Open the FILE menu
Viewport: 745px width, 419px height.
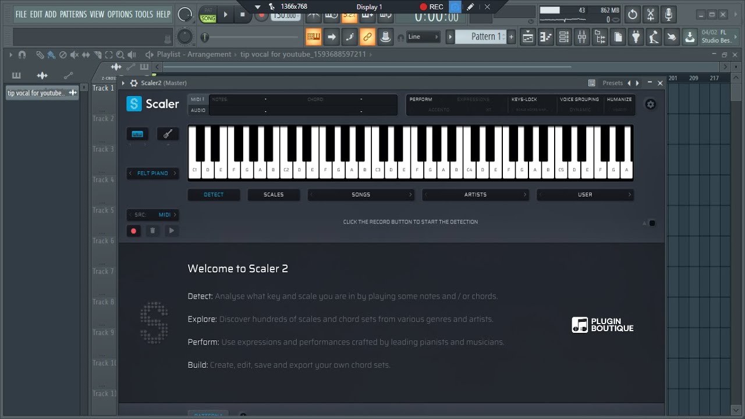coord(22,15)
